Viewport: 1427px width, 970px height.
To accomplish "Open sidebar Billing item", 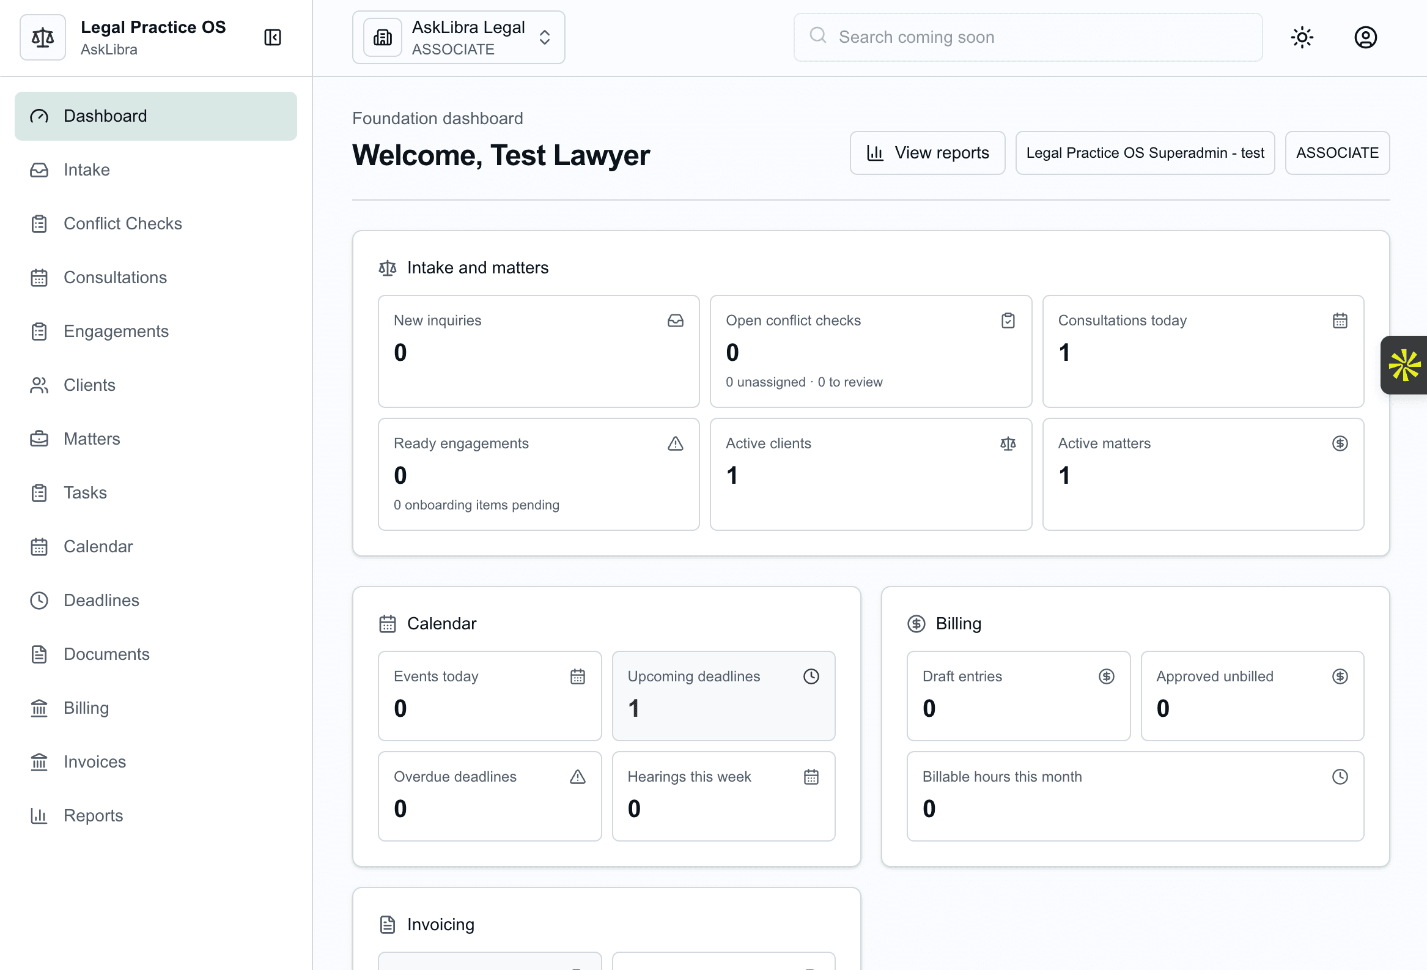I will pos(156,708).
